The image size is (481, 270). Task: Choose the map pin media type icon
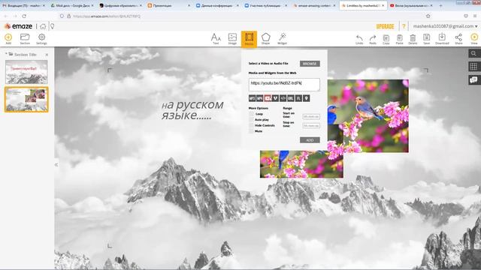point(306,98)
